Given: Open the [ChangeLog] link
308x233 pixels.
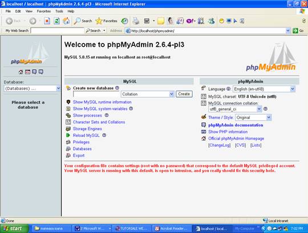Looking at the screenshot, I should point(220,145).
